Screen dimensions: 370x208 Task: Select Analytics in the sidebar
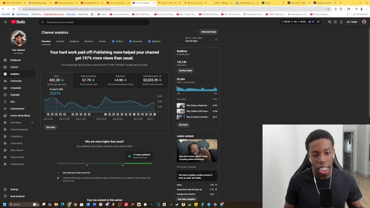click(x=18, y=74)
